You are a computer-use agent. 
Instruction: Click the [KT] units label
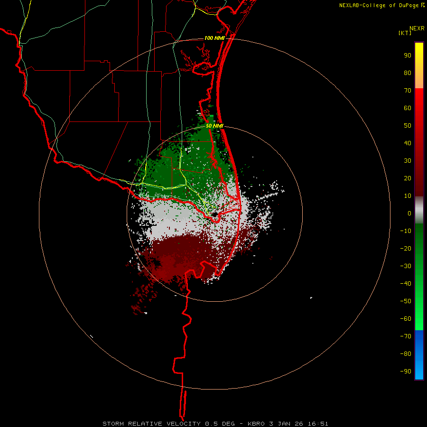coord(405,33)
